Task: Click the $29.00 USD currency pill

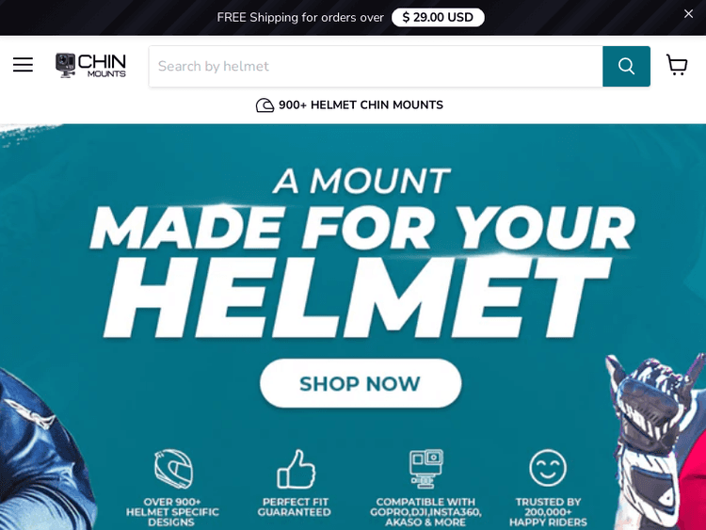Action: click(x=438, y=18)
